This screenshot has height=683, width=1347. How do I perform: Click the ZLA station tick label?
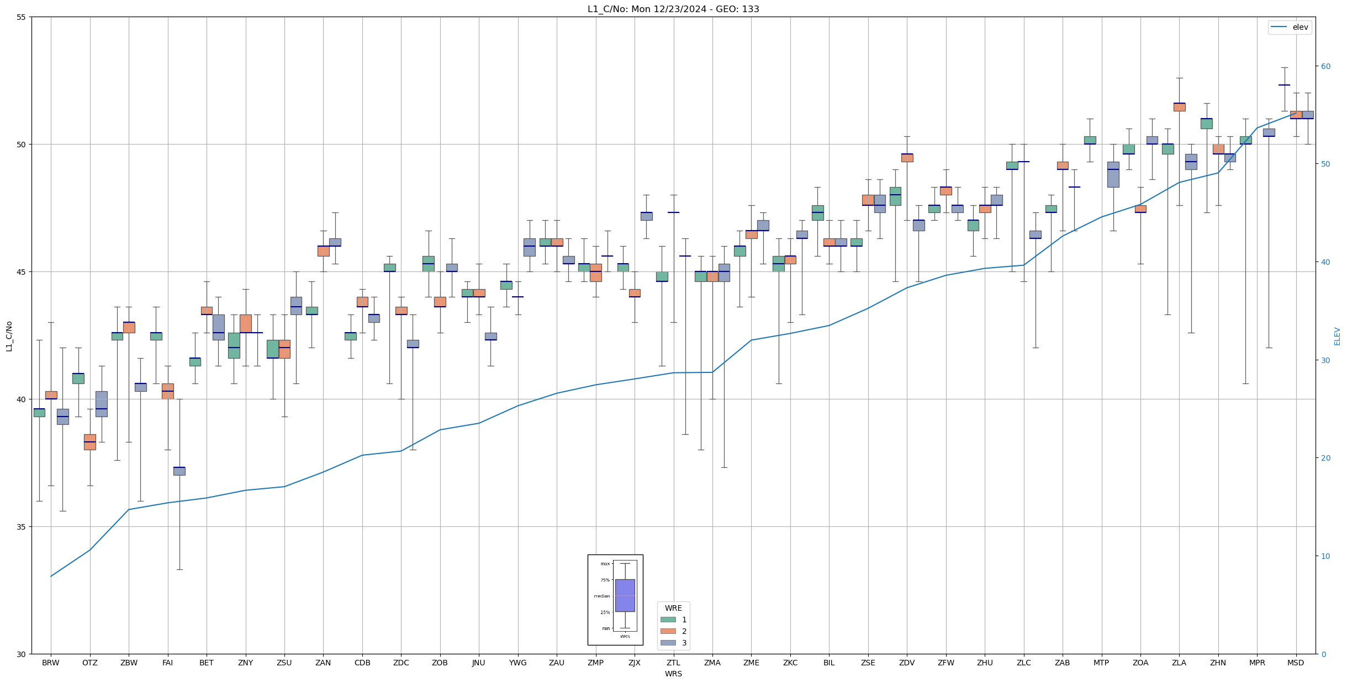pyautogui.click(x=1179, y=663)
